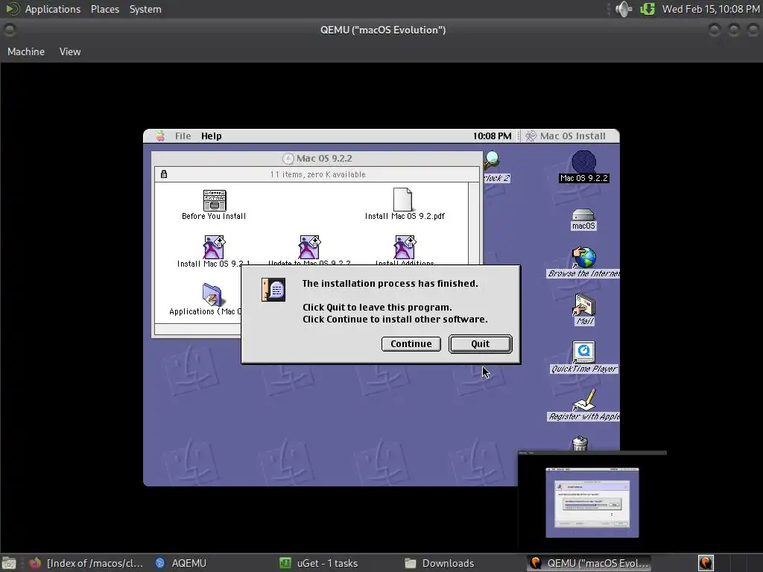This screenshot has width=763, height=572.
Task: Click the Quit button in the dialog
Action: coord(480,344)
